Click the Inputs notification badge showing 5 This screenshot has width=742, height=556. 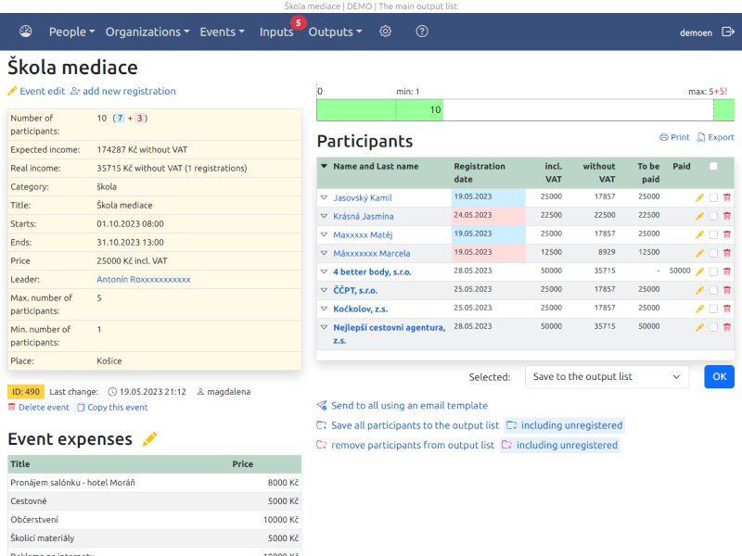tap(298, 22)
